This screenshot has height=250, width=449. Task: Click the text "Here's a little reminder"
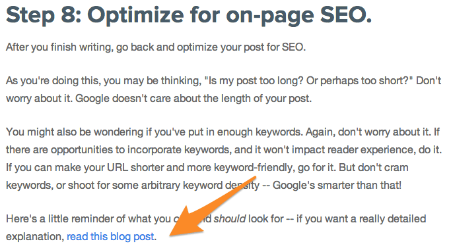pyautogui.click(x=61, y=219)
